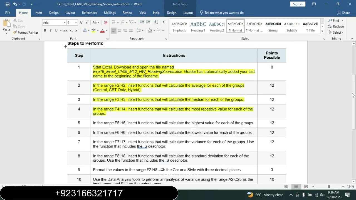Open Ribbon Display Options icon

[314, 4]
